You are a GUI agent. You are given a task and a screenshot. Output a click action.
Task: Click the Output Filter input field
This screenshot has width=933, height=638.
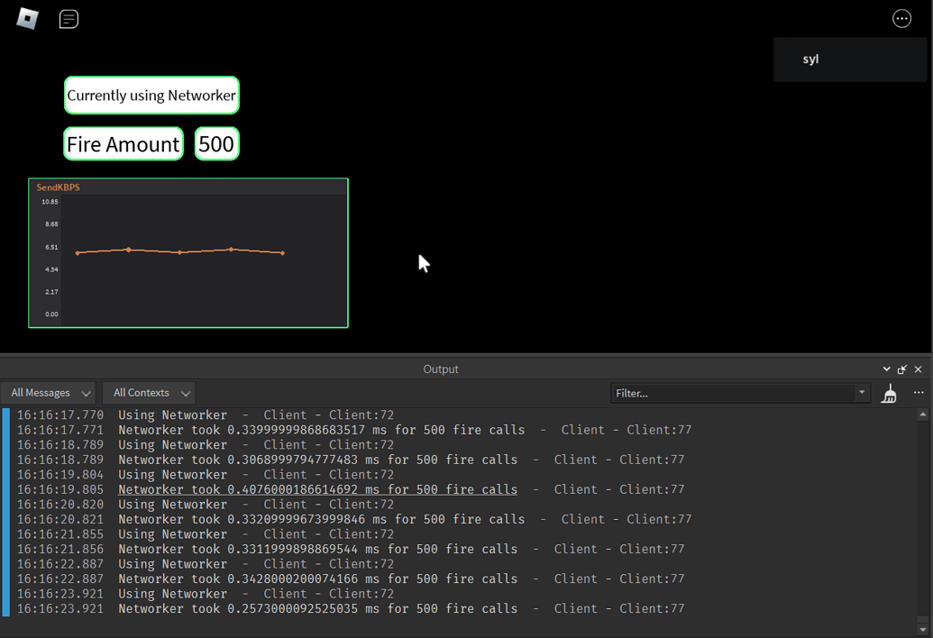click(733, 393)
